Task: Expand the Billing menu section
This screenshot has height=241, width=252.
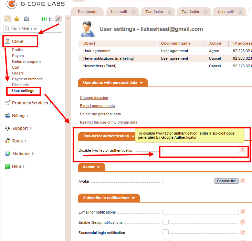Action: pos(28,116)
